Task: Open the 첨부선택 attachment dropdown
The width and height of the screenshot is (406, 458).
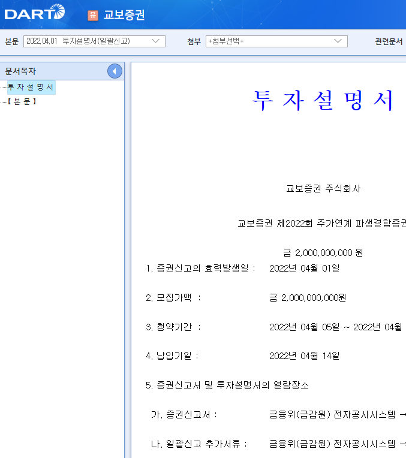Action: (276, 41)
